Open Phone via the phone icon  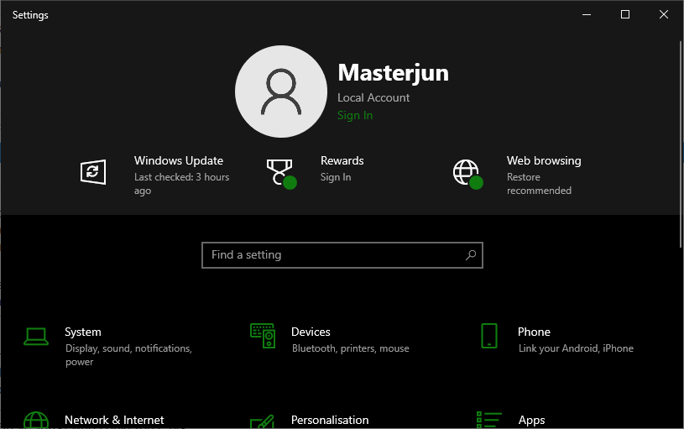489,336
